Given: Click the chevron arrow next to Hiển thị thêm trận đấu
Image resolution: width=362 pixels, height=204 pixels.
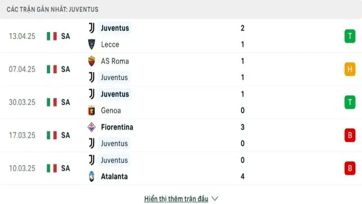Looking at the screenshot, I should (214, 199).
